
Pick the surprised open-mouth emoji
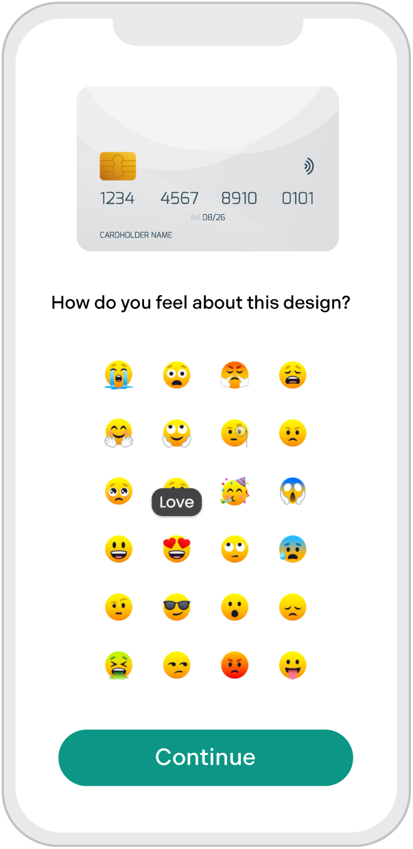click(235, 607)
